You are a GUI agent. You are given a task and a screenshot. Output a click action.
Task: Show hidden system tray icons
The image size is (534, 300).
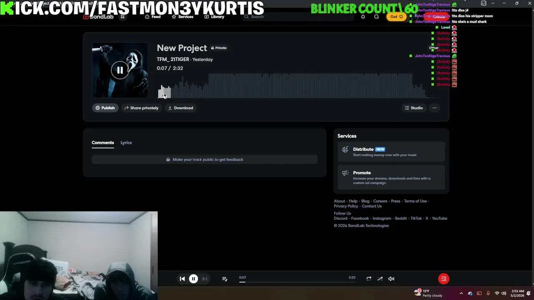pos(461,294)
